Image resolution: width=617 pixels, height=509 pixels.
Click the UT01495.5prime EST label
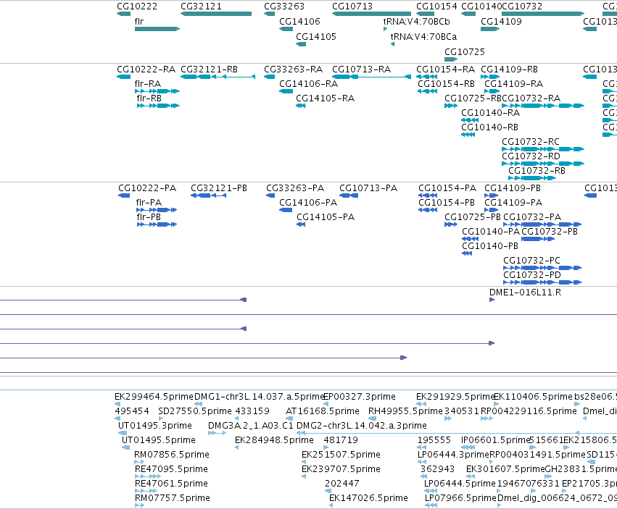159,440
